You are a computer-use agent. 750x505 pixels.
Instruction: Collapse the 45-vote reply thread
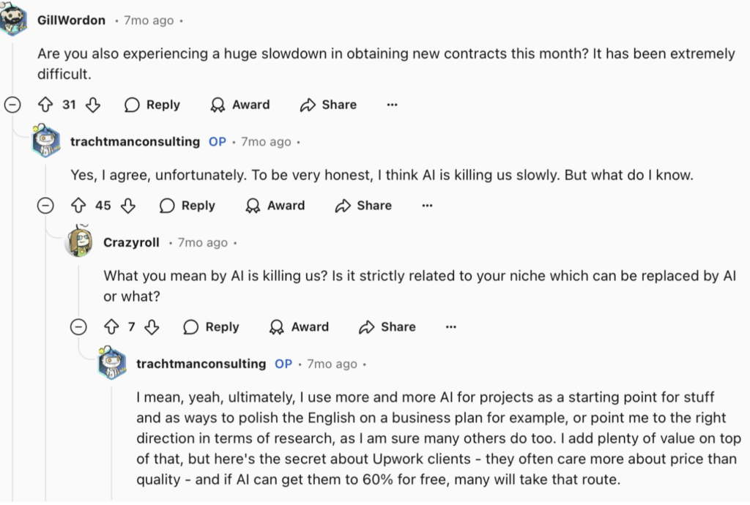46,206
